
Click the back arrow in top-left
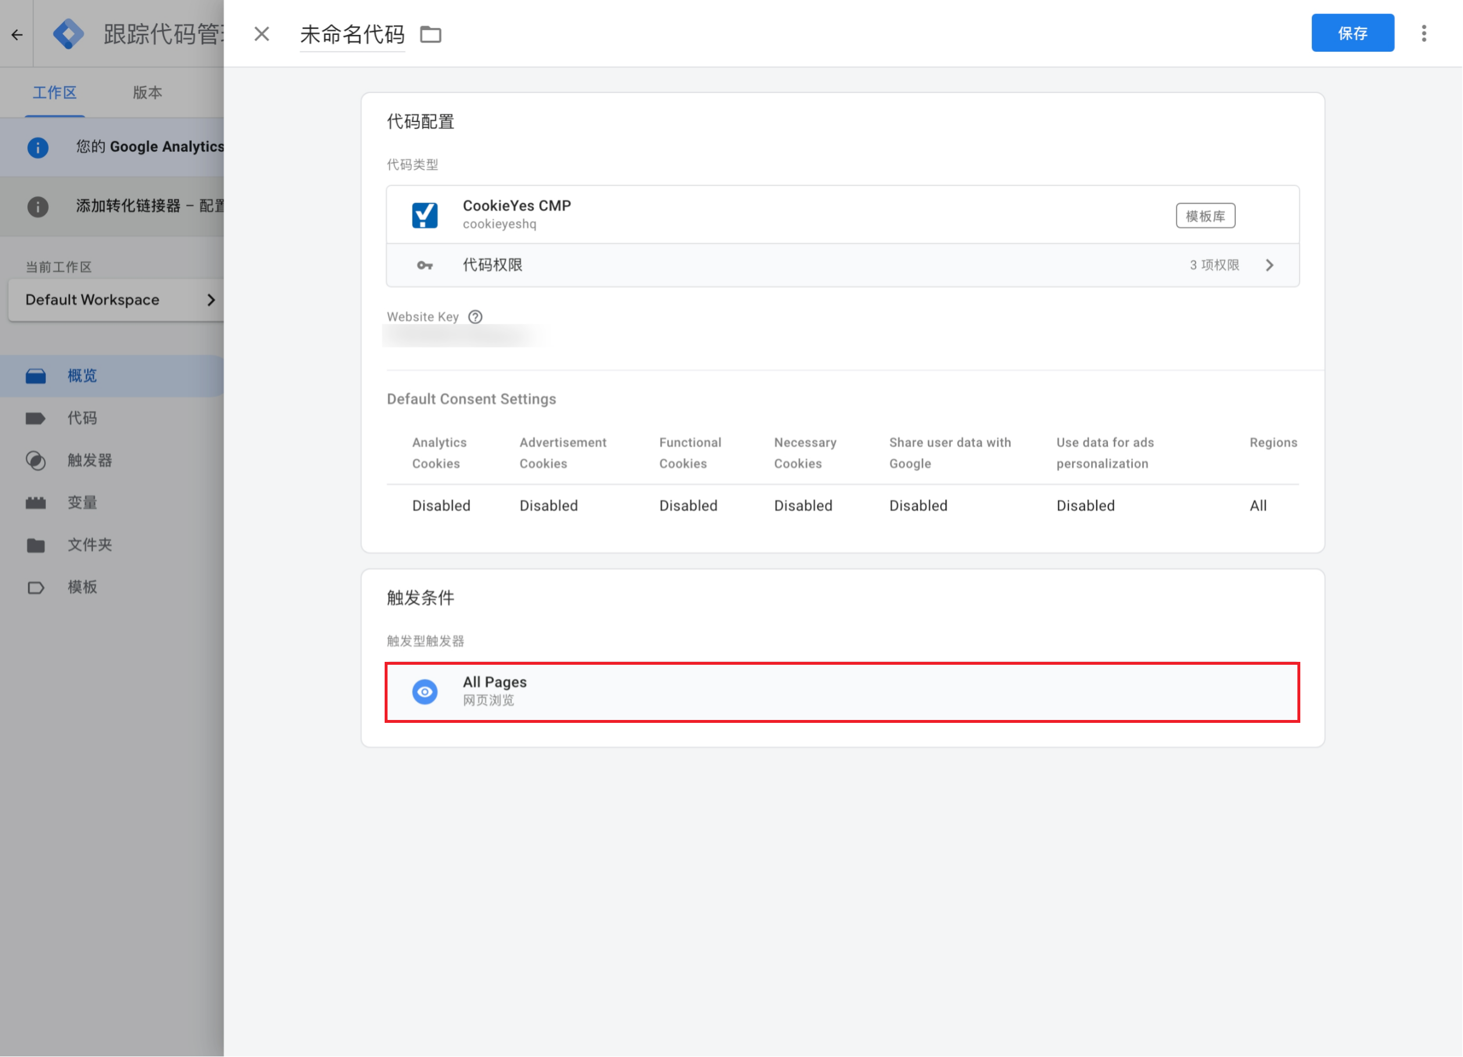(x=17, y=34)
